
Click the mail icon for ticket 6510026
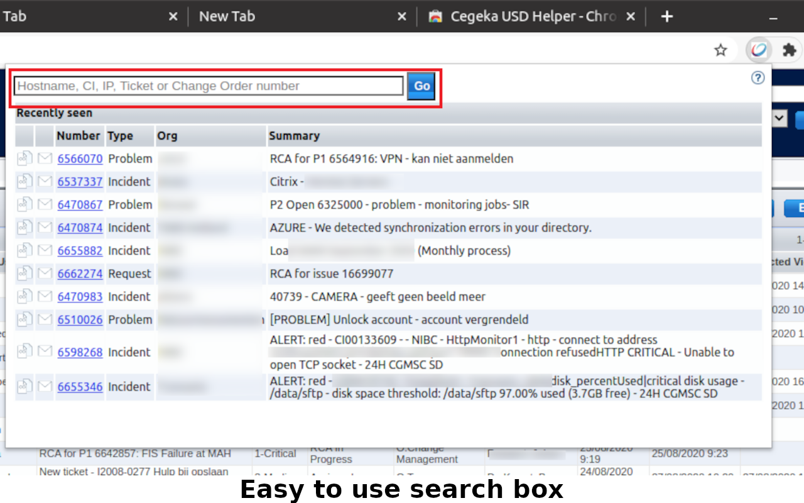point(45,319)
